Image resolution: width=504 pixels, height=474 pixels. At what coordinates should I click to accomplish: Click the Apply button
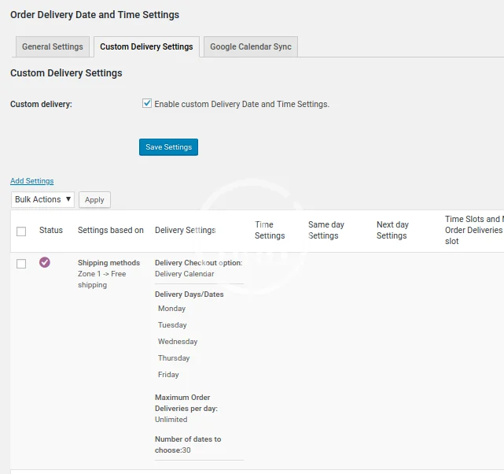coord(94,200)
